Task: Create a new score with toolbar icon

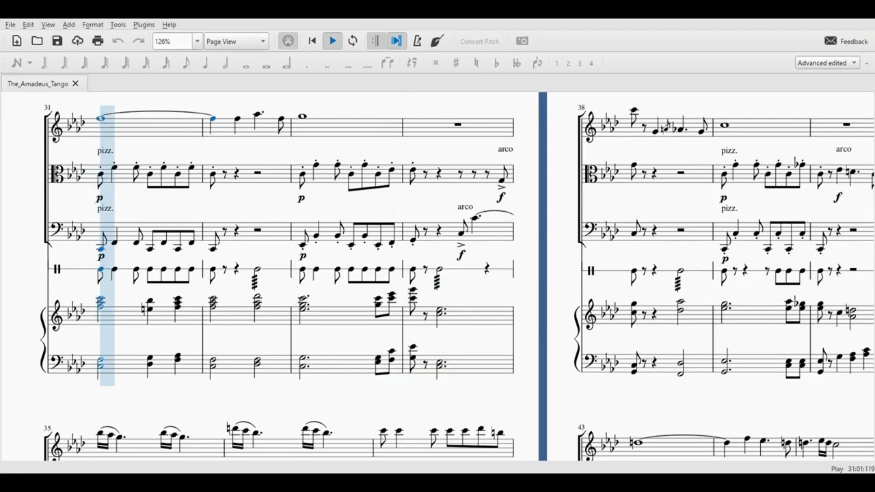Action: [x=17, y=41]
